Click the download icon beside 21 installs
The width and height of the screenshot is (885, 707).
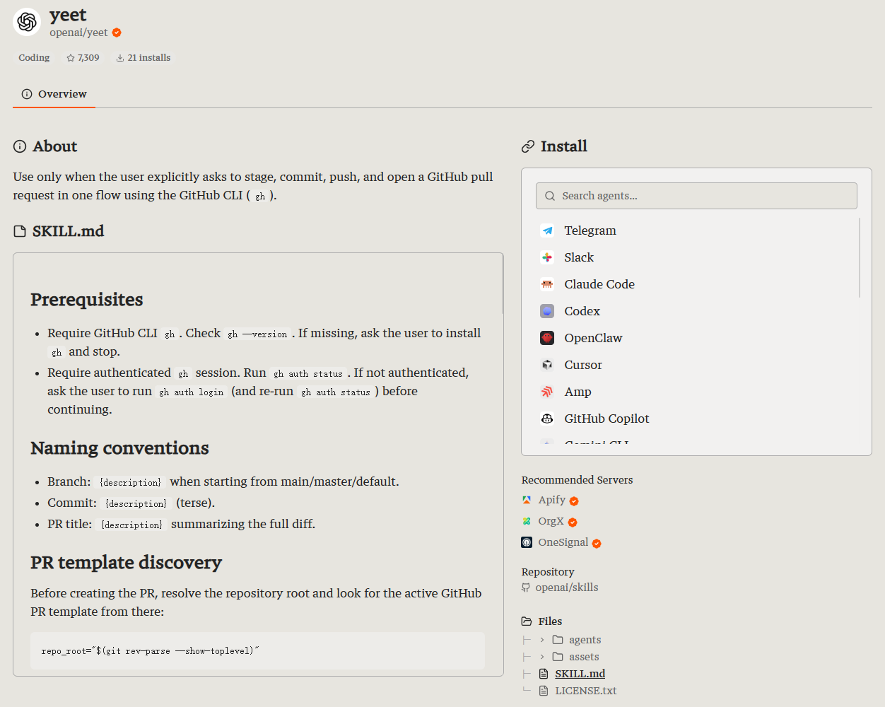tap(120, 58)
